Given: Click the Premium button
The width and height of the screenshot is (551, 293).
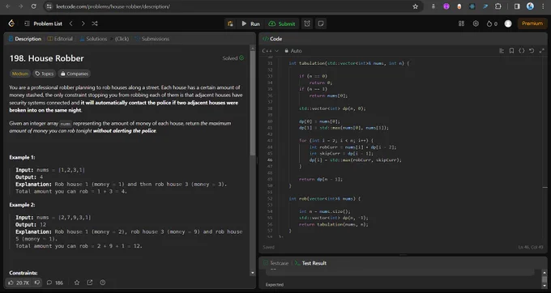Looking at the screenshot, I should [x=532, y=23].
